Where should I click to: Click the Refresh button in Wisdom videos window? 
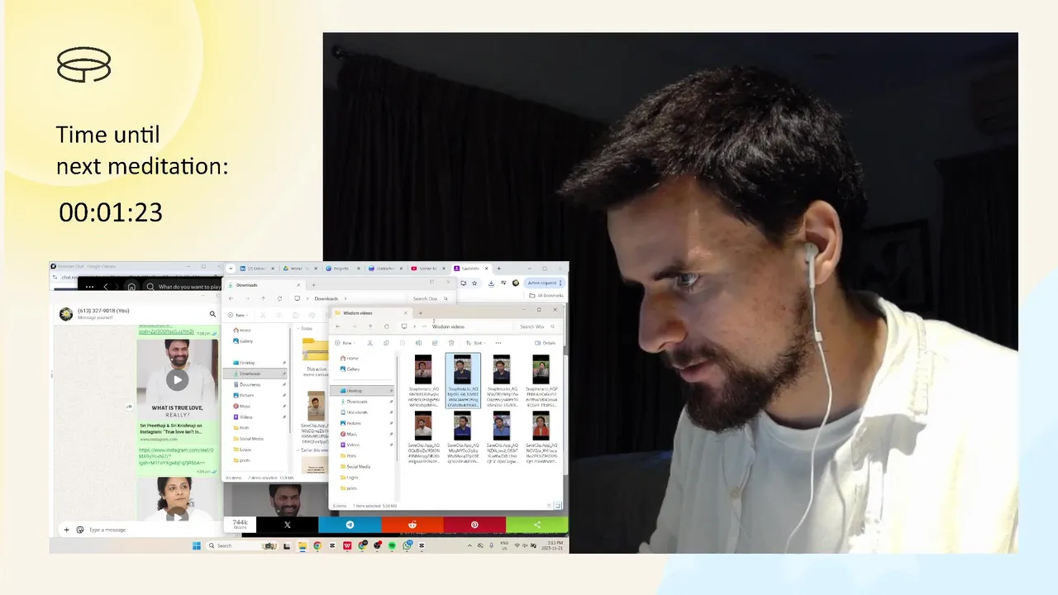point(387,326)
